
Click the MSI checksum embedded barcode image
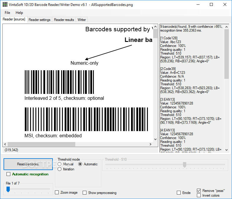(86, 119)
